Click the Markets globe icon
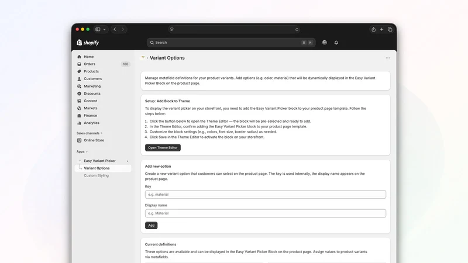The image size is (468, 263). click(79, 108)
